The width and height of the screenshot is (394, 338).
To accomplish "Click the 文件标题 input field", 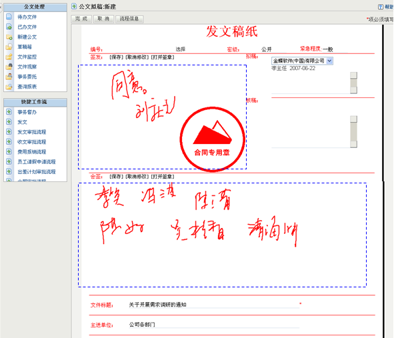I will point(213,305).
